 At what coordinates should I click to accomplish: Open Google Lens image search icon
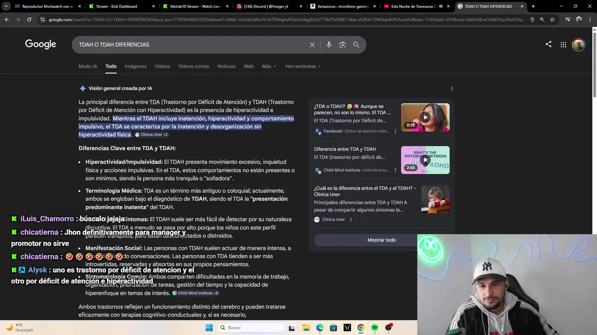(x=342, y=45)
